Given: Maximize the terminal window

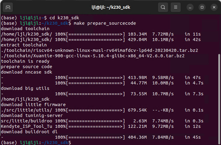Looking at the screenshot, I should click(x=202, y=7).
